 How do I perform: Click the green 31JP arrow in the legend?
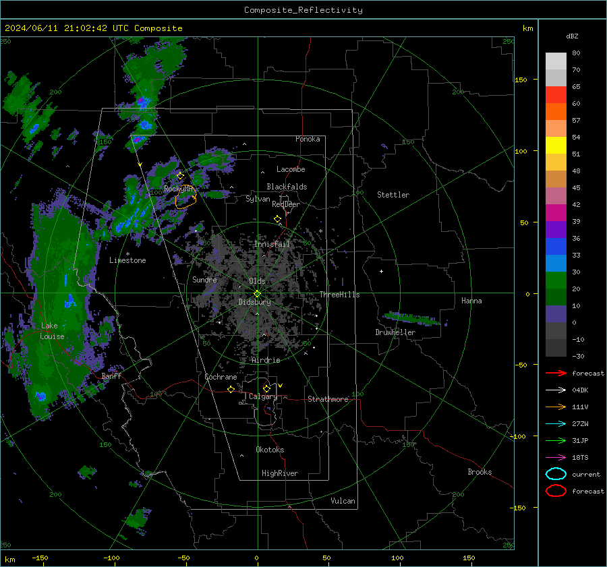coord(556,440)
